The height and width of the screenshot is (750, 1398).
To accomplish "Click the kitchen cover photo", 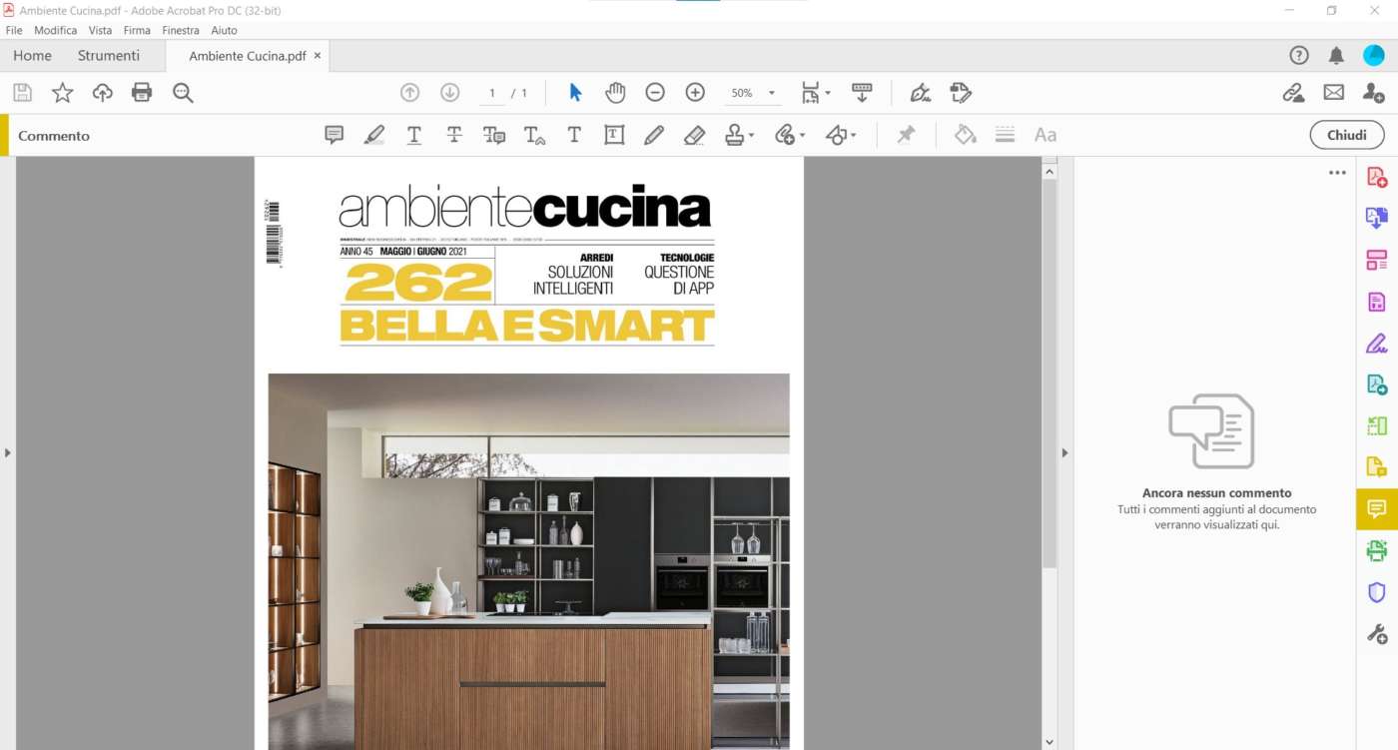I will pos(528,561).
